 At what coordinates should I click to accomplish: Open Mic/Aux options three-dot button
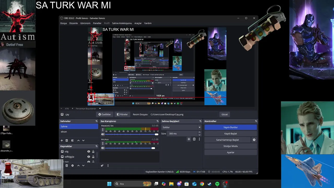(x=103, y=143)
